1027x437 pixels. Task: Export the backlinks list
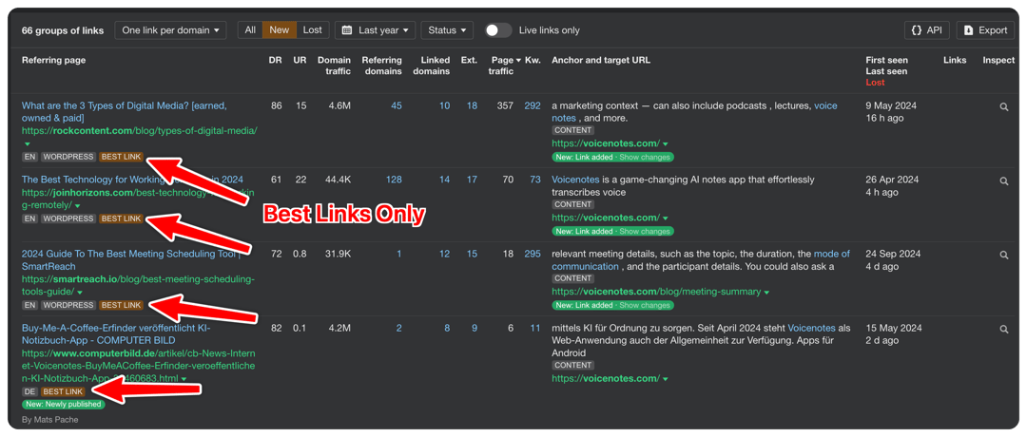[x=985, y=30]
